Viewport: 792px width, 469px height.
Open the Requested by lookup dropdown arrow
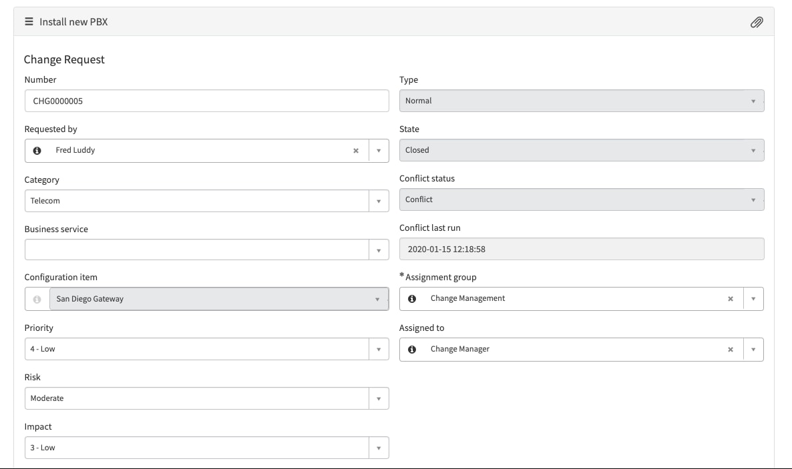click(379, 150)
